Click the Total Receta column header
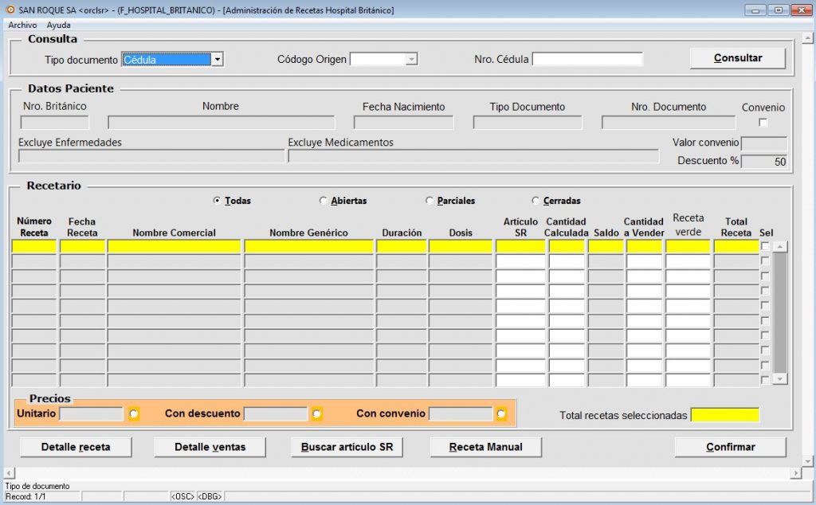Viewport: 816px width, 505px height. 736,227
